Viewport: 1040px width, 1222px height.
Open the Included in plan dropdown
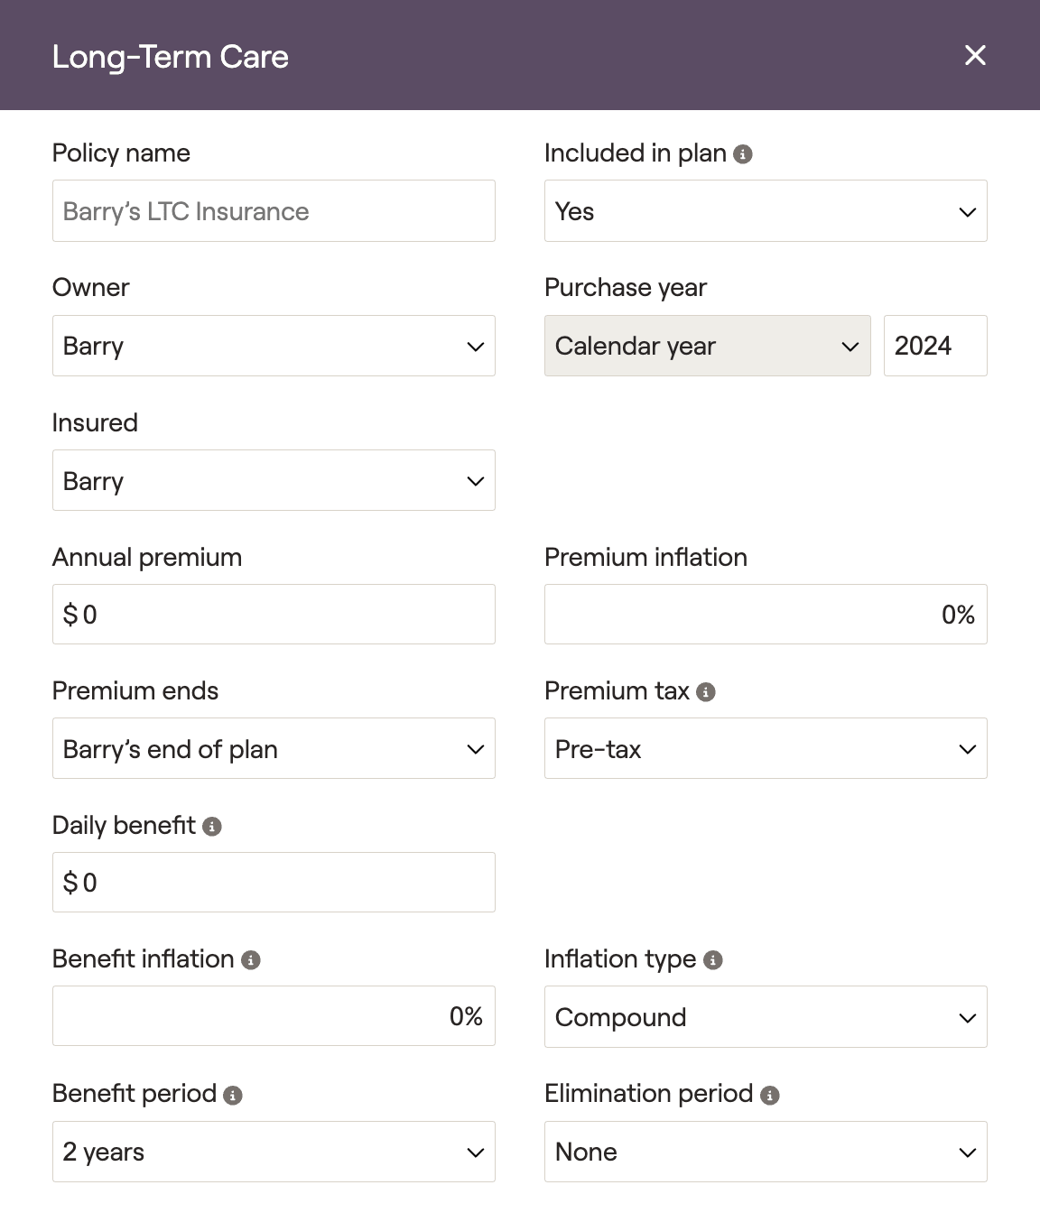pos(766,211)
